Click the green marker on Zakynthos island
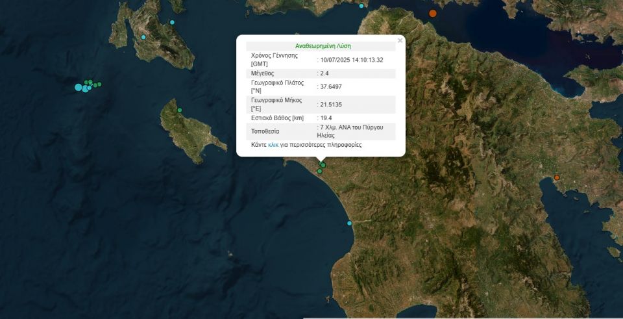The height and width of the screenshot is (319, 623). click(180, 110)
